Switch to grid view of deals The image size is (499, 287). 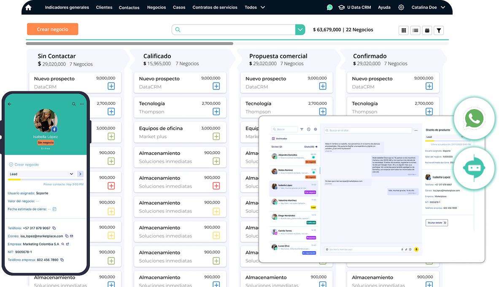tap(404, 30)
